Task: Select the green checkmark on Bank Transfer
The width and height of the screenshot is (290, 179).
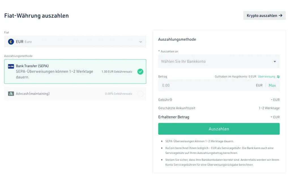Action: click(x=140, y=72)
